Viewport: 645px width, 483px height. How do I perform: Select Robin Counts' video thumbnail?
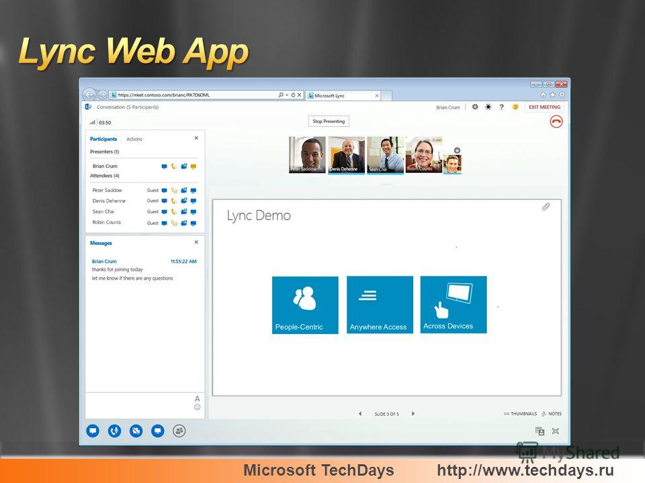[424, 155]
